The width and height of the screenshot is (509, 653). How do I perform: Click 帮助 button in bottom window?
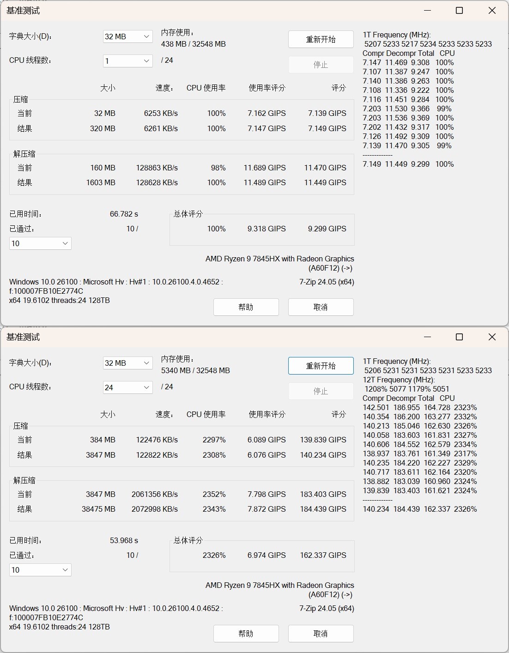coord(246,634)
